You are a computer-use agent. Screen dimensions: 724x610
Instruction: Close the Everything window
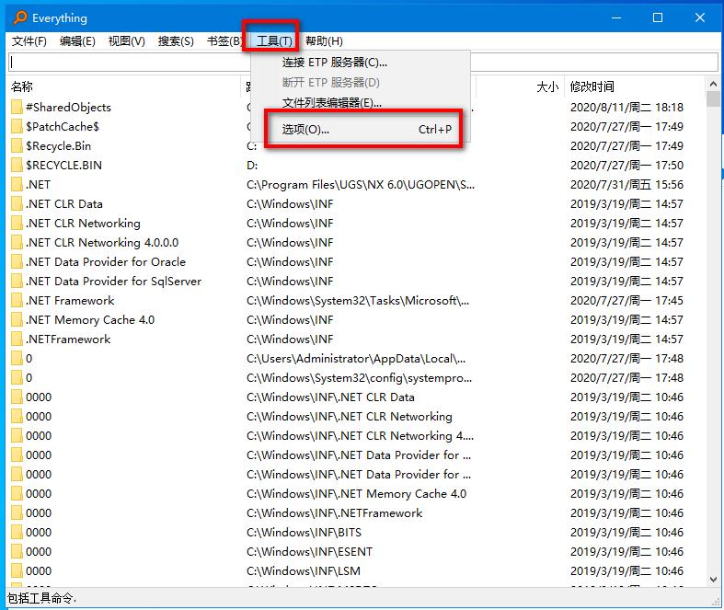(x=699, y=17)
